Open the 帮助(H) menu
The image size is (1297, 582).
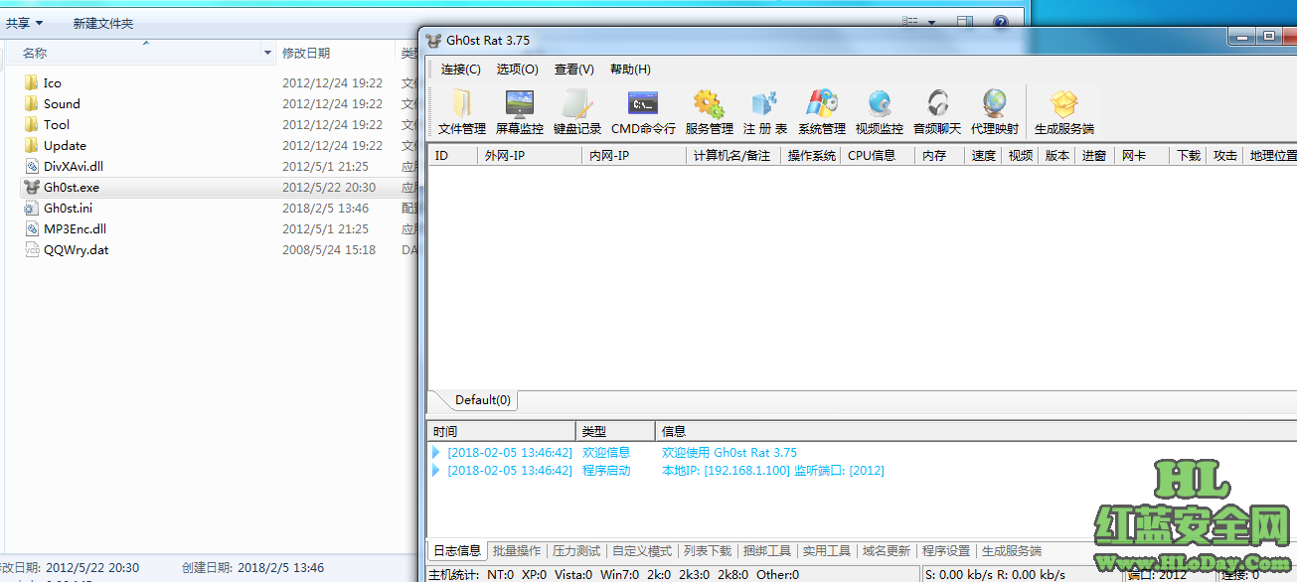630,70
